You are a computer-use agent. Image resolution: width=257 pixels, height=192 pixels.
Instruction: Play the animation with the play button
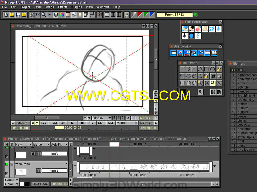[72, 123]
